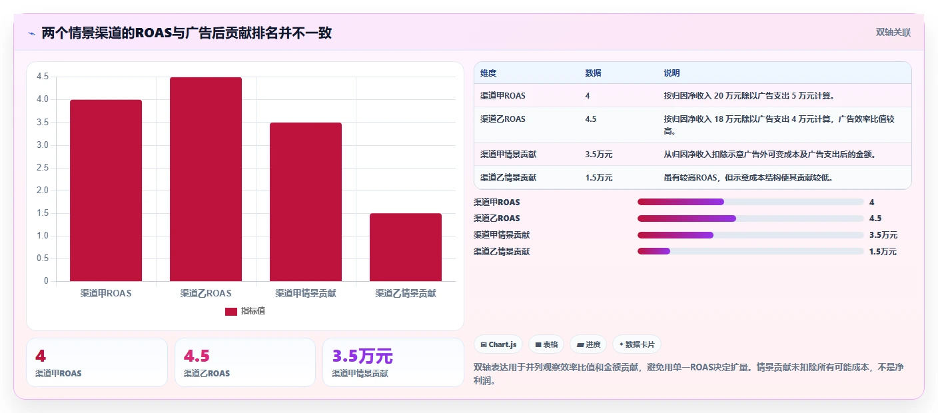Click the 渠道乙ROAS table row label
Image resolution: width=938 pixels, height=413 pixels.
[x=503, y=119]
